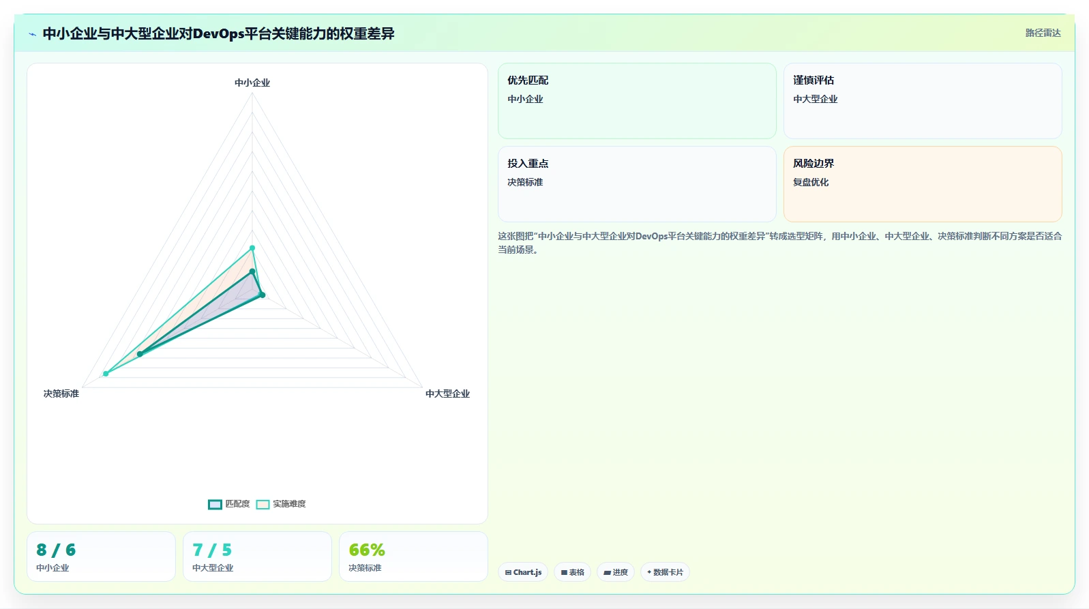The image size is (1089, 609).
Task: Click the 中小企业 radar axis label
Action: [252, 83]
